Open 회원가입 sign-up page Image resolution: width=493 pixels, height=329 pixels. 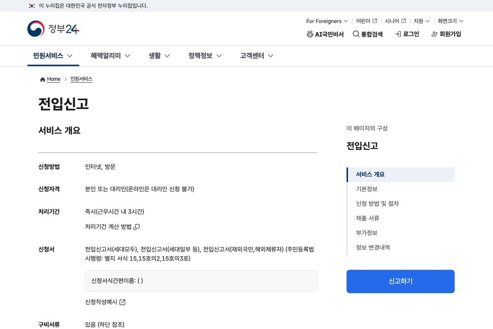coord(446,34)
